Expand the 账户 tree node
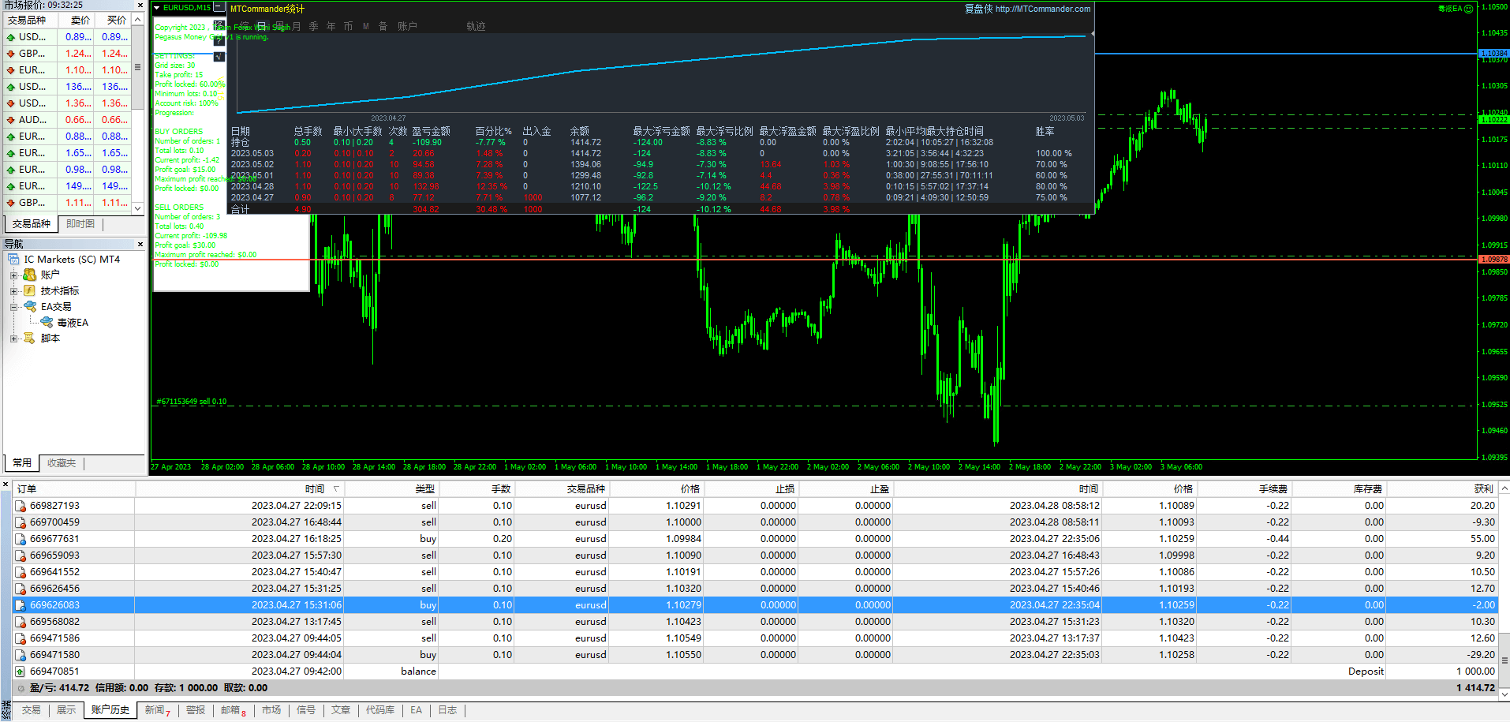The width and height of the screenshot is (1510, 722). click(13, 275)
